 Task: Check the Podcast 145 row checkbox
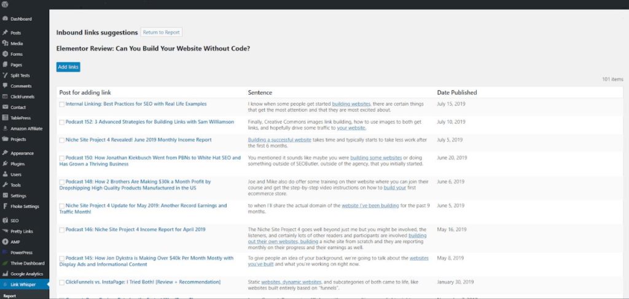(x=62, y=258)
